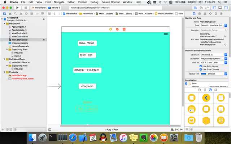Screen dimensions: 231x144
Task: Open the Window menu
Action: click(127, 2)
